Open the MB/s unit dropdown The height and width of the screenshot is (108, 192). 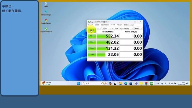(138, 28)
